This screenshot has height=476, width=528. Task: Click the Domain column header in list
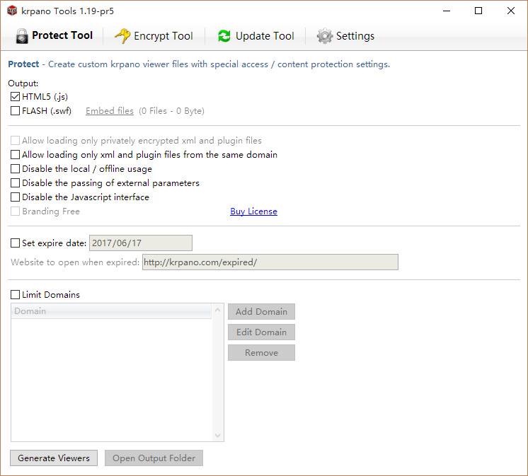111,311
